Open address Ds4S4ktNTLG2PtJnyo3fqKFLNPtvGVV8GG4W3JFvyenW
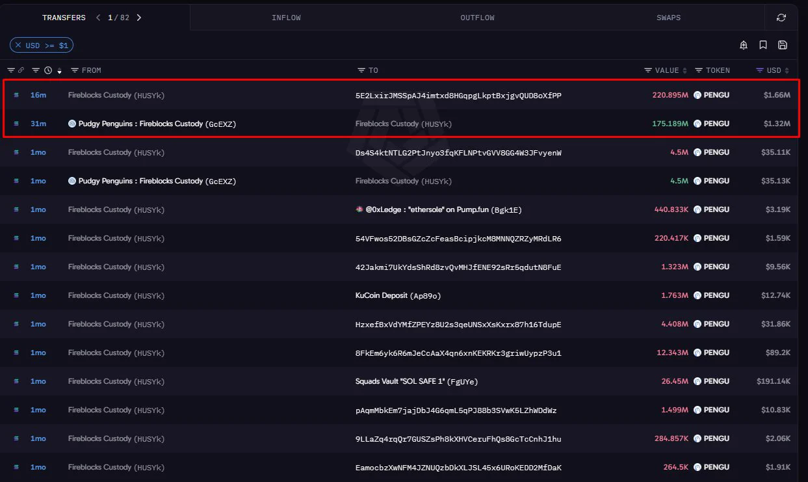This screenshot has height=482, width=808. click(458, 152)
